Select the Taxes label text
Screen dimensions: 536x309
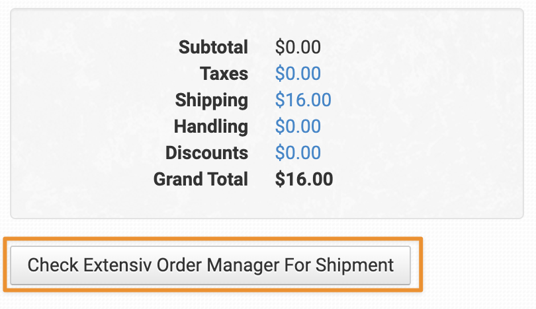[x=224, y=74]
